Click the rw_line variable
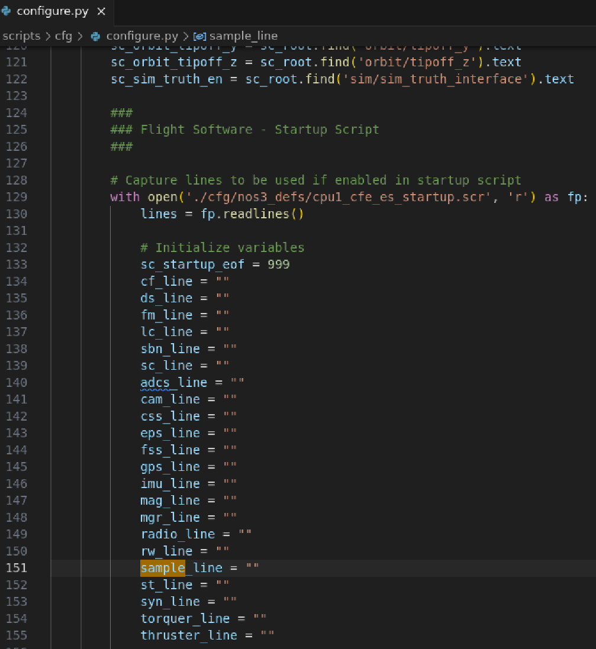 [166, 551]
